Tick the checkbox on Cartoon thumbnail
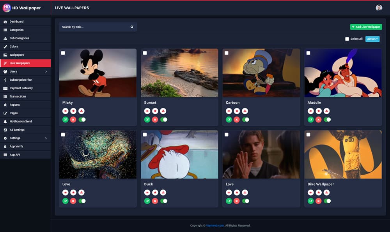Viewport: 390px width, 232px height. [x=226, y=53]
